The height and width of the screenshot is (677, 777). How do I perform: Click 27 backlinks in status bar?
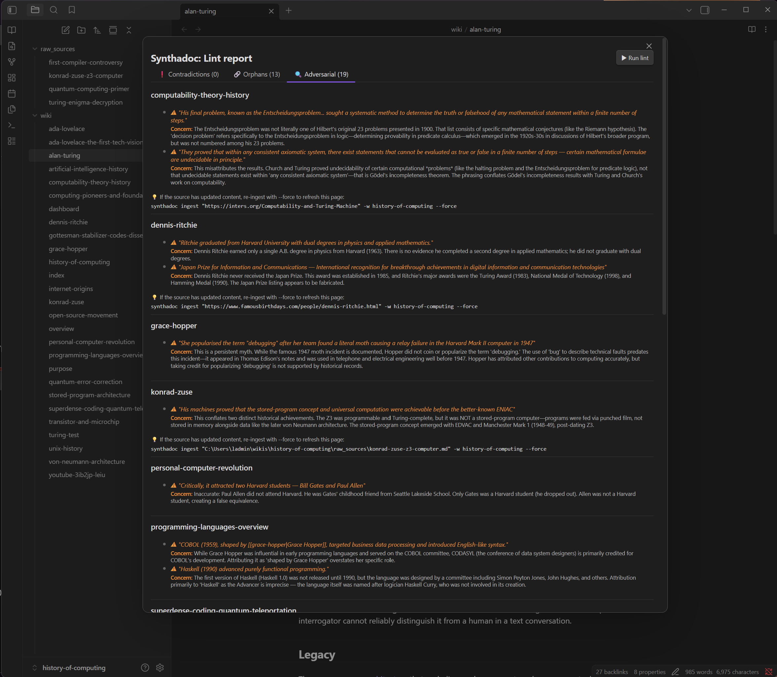tap(612, 672)
